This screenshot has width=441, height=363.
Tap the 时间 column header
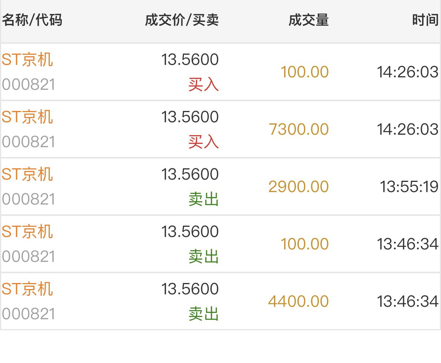[425, 20]
